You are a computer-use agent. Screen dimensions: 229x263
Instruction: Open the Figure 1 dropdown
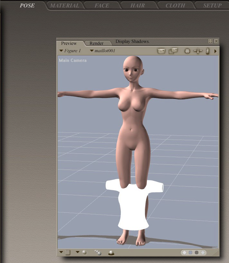pyautogui.click(x=70, y=51)
